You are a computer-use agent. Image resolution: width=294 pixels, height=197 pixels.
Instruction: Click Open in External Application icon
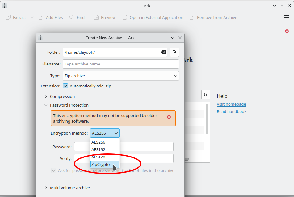[125, 18]
